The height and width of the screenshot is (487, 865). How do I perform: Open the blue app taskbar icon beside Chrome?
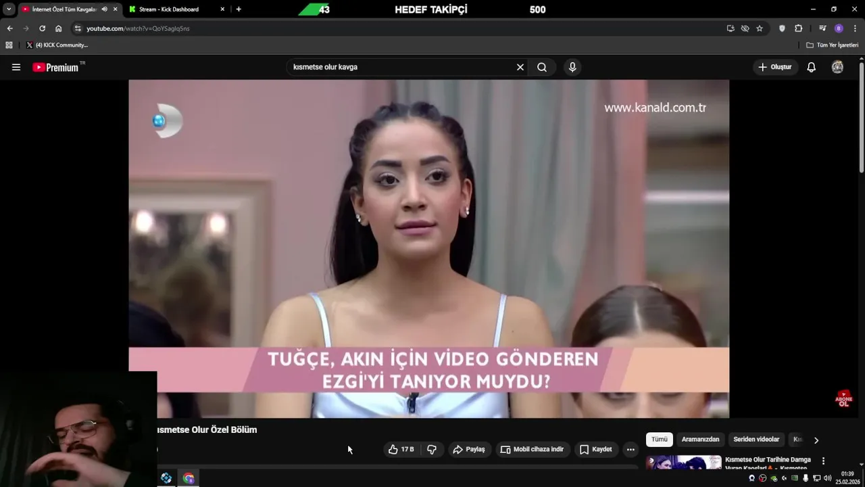pos(166,478)
